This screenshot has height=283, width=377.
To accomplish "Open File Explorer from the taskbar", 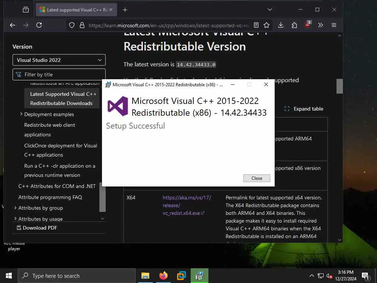I will tap(145, 276).
